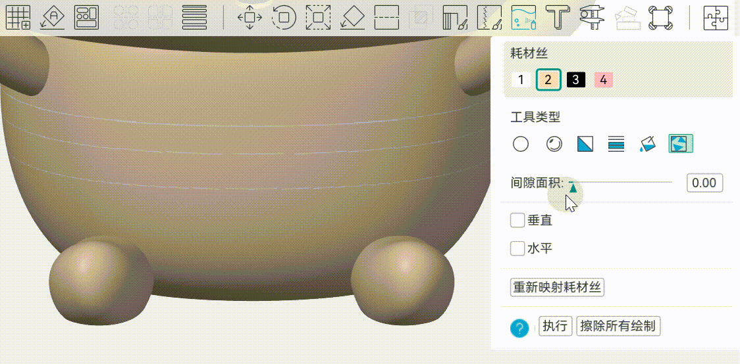
Task: Enable the 垂直 checkbox
Action: coord(517,220)
